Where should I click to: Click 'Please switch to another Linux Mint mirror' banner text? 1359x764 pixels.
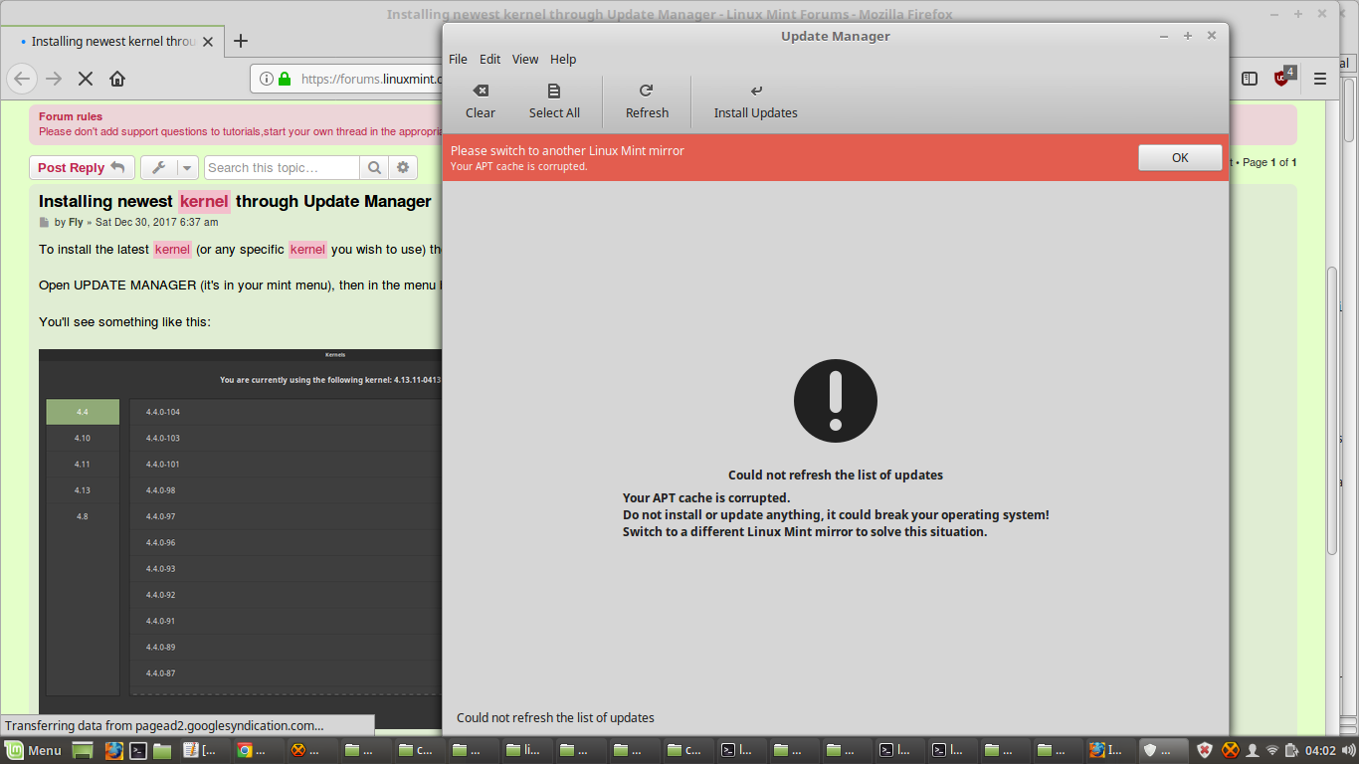(x=567, y=150)
